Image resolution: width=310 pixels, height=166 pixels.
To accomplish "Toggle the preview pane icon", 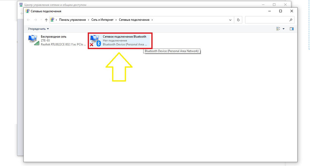I will [x=292, y=29].
